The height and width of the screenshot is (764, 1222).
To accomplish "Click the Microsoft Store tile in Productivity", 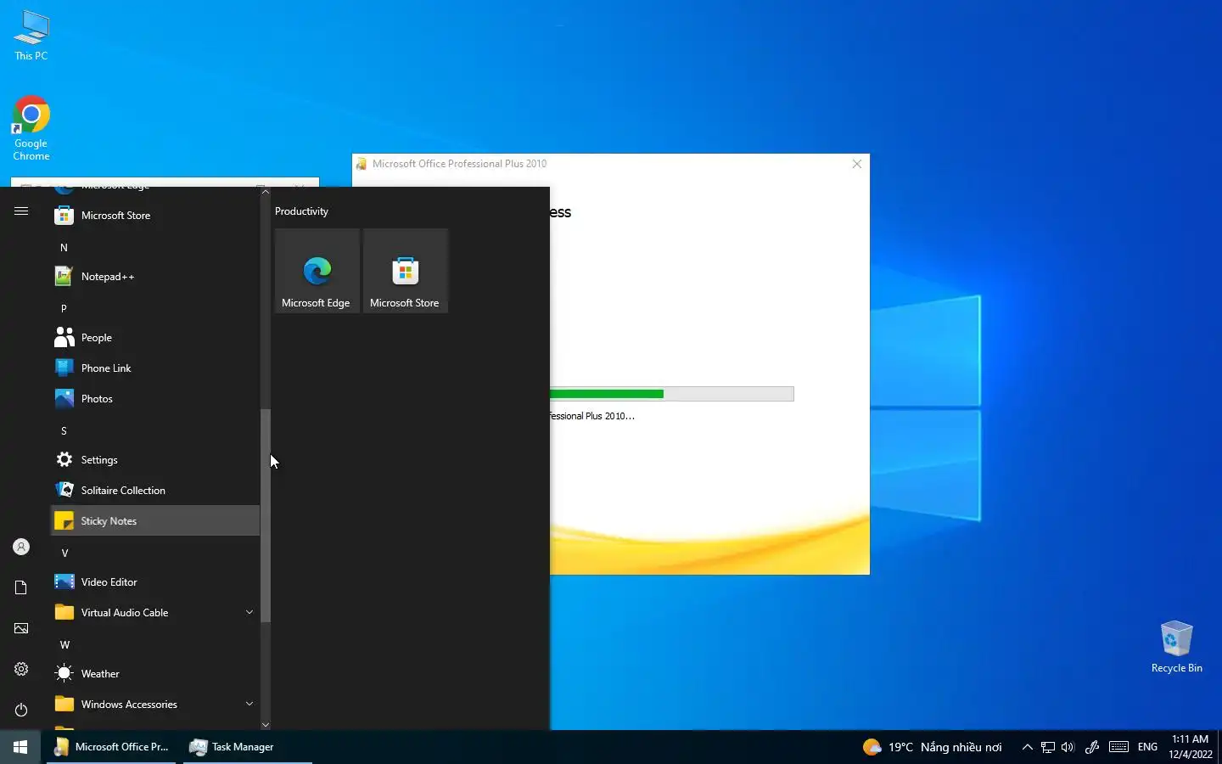I will 405,271.
